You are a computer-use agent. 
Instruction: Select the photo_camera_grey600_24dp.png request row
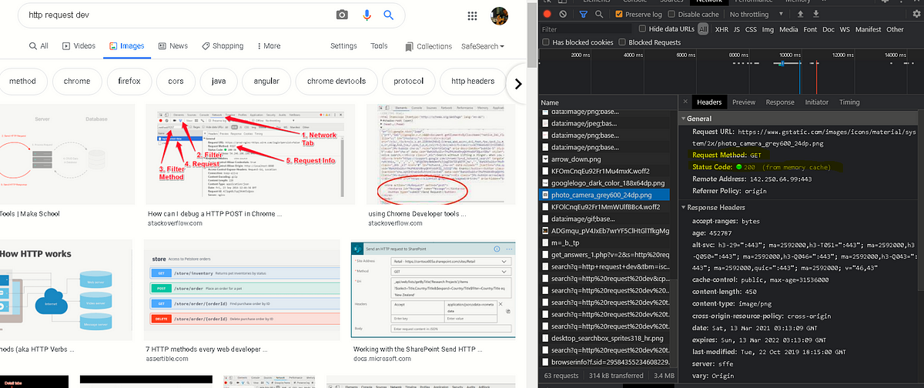(x=604, y=196)
